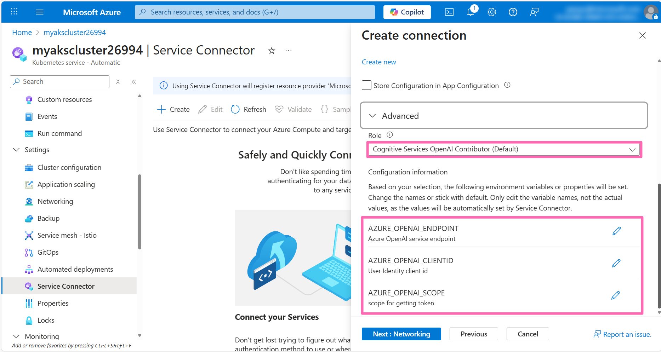661x352 pixels.
Task: Collapse the Advanced section
Action: [x=372, y=116]
